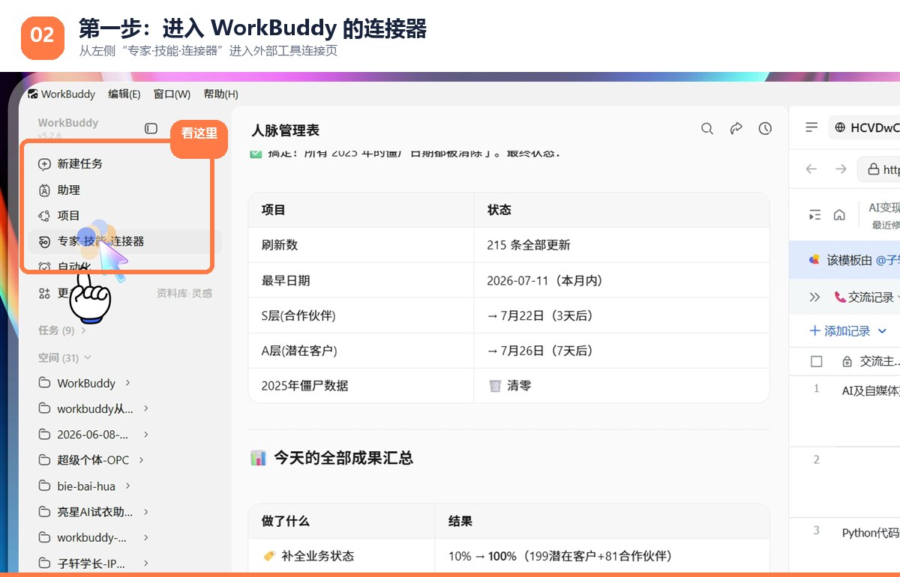Viewport: 900px width, 577px height.
Task: Click row 3 Python代码 cell in the table
Action: pyautogui.click(x=870, y=533)
